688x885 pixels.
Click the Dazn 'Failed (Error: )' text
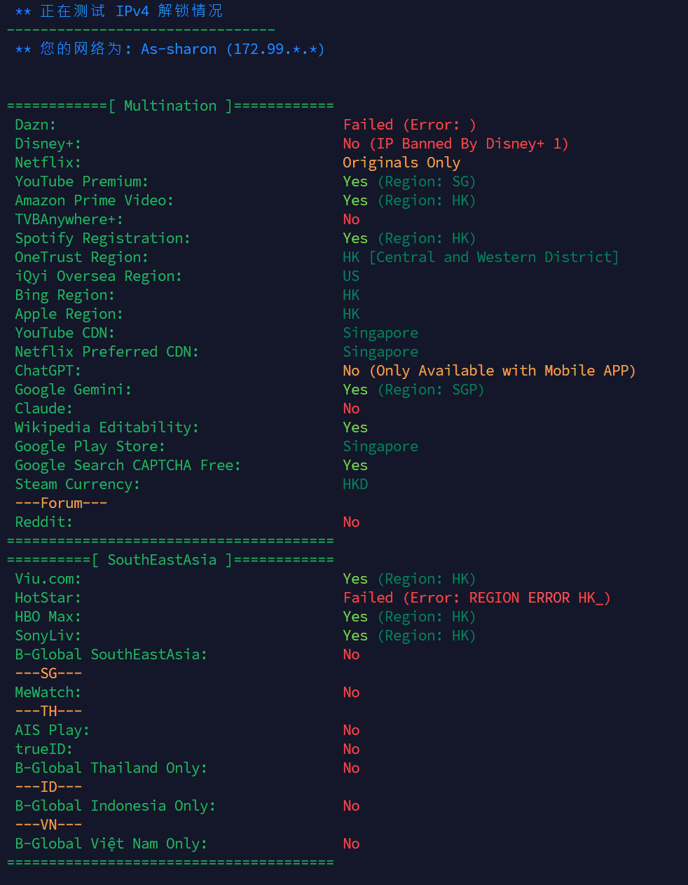[x=410, y=125]
